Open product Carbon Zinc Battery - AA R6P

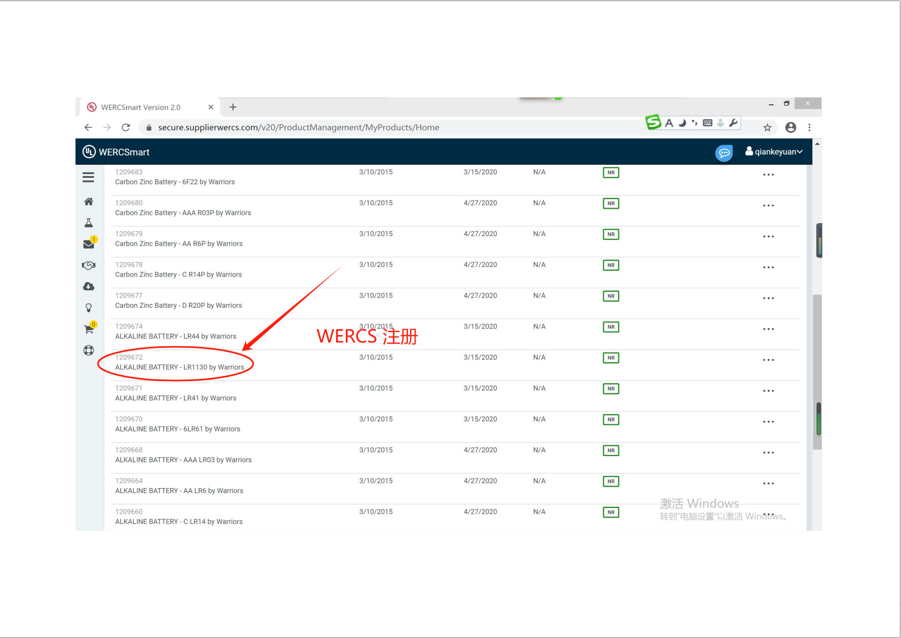(179, 244)
